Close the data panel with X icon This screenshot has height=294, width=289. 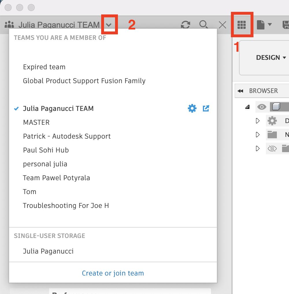pos(223,25)
